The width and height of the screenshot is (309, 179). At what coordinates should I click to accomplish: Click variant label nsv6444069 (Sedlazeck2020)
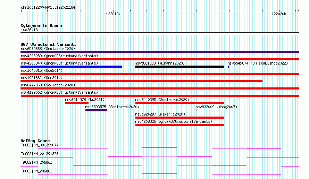click(x=48, y=85)
